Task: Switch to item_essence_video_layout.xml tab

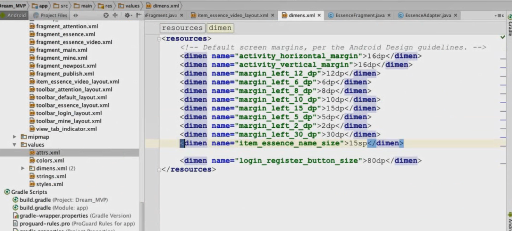Action: (233, 15)
